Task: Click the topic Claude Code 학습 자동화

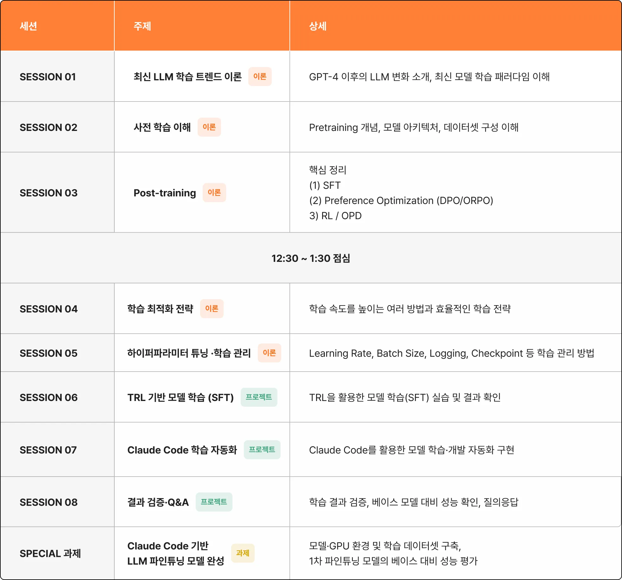Action: coord(182,450)
